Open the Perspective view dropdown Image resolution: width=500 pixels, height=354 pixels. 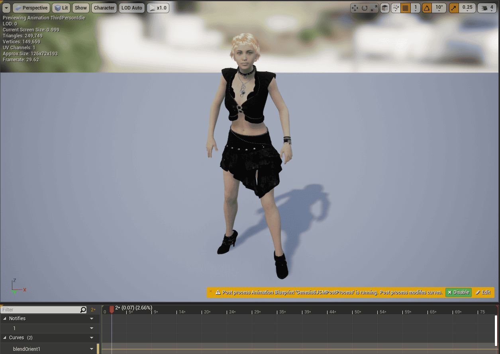coord(31,8)
